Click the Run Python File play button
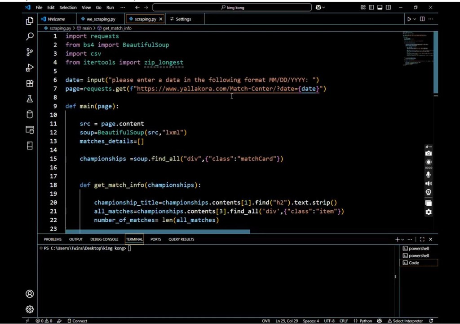 coord(409,19)
